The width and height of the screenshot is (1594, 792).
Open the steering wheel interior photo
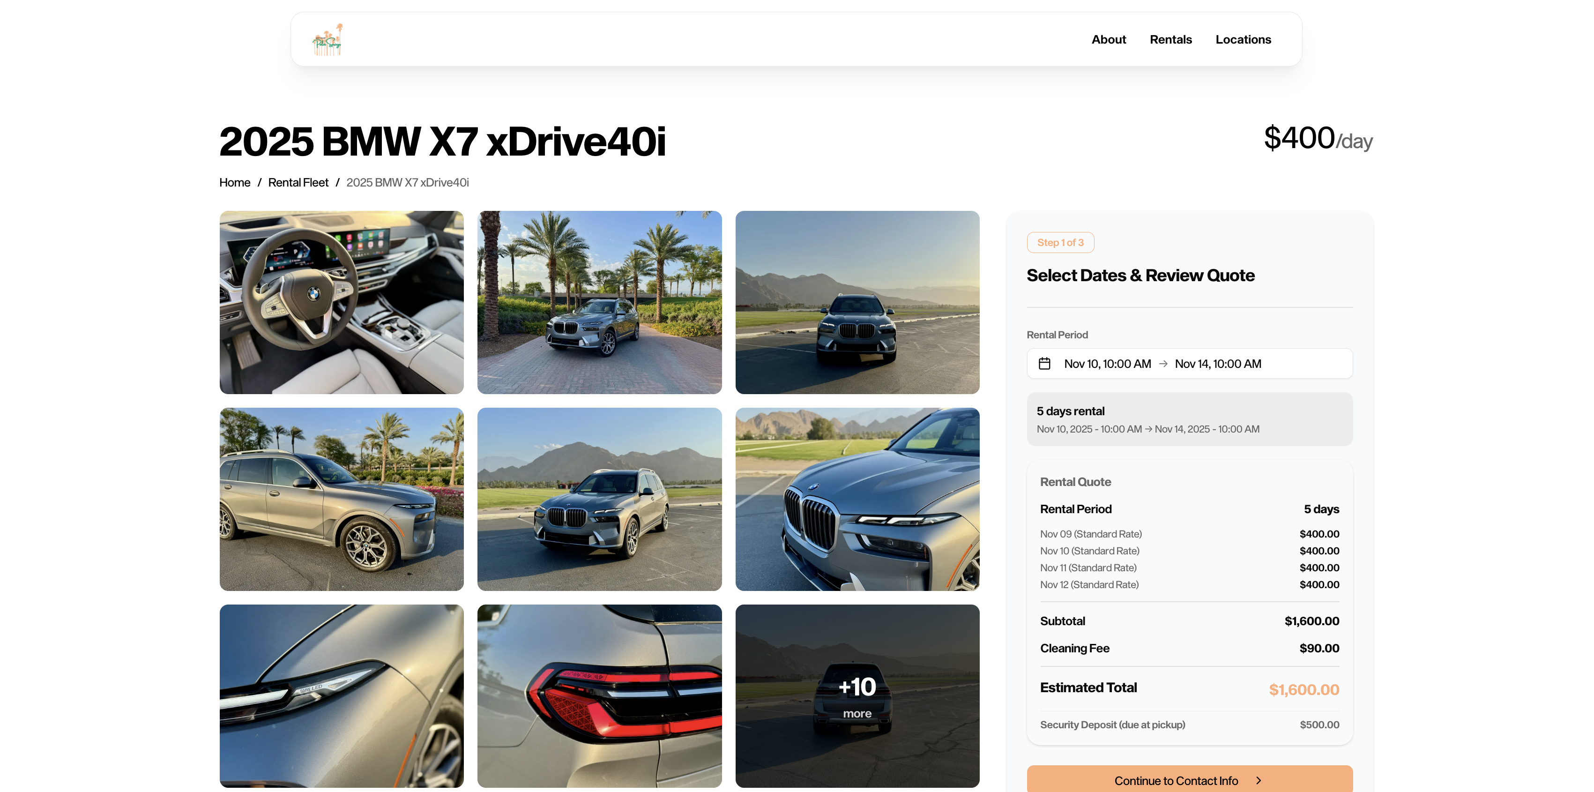[x=341, y=303]
